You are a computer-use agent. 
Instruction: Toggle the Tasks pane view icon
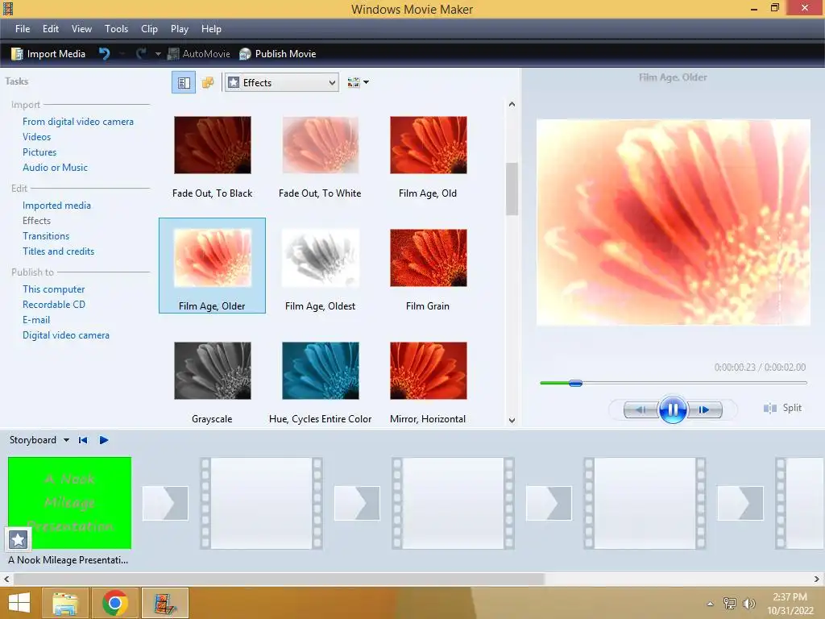(184, 83)
